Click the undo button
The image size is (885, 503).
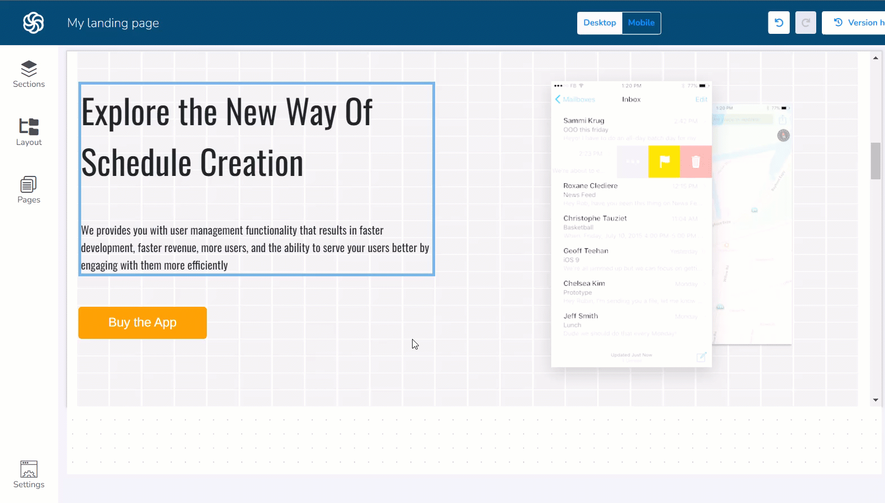click(779, 23)
